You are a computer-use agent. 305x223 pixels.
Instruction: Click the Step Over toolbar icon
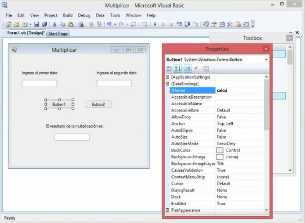click(187, 24)
